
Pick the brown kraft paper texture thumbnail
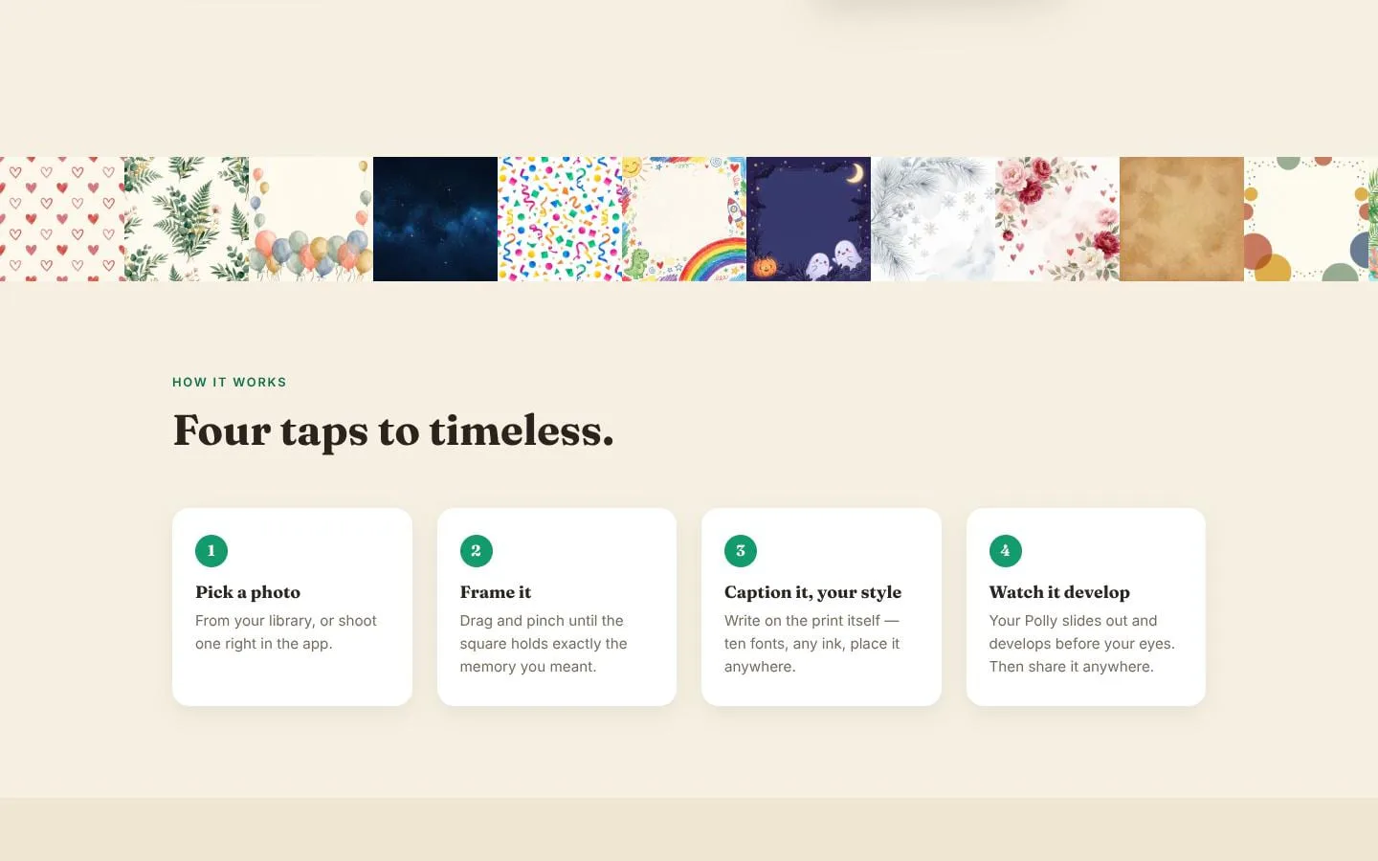[1182, 219]
